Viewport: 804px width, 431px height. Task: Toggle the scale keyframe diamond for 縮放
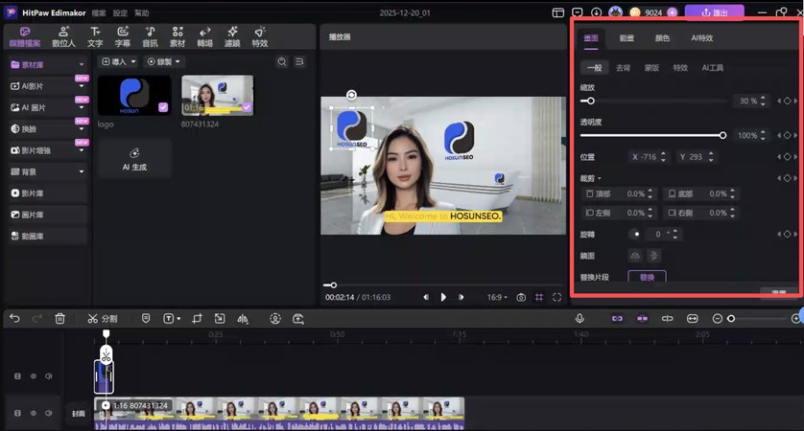(787, 101)
